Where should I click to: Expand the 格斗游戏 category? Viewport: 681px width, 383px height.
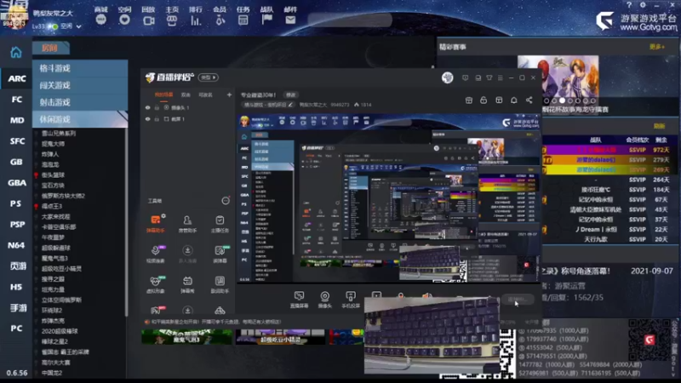tap(80, 68)
